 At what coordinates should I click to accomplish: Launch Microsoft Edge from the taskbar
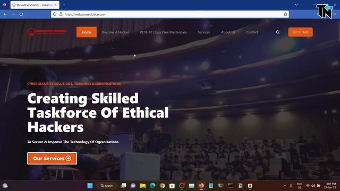[x=152, y=186]
